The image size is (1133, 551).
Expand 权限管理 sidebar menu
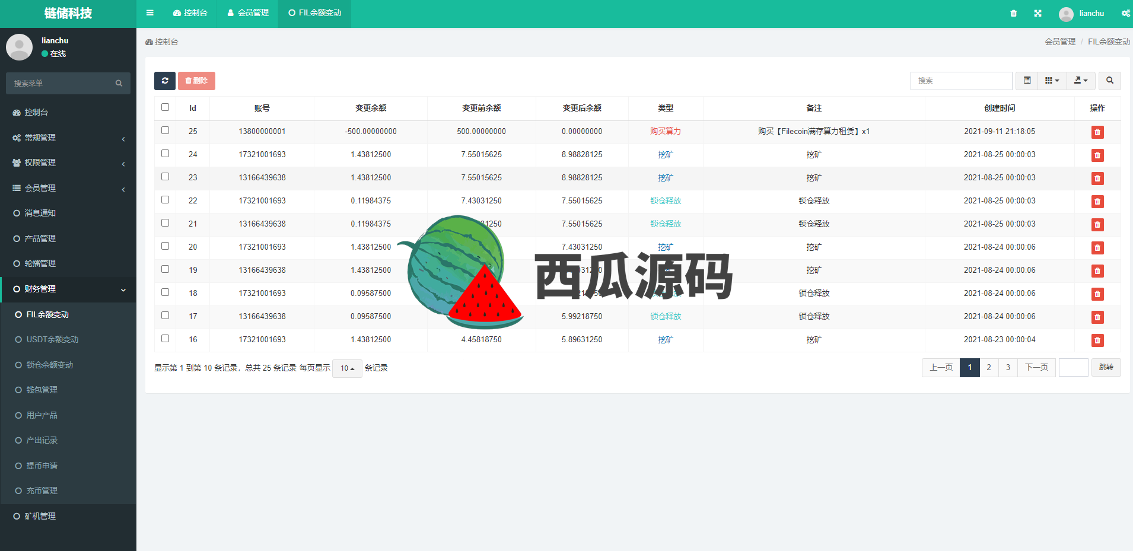coord(68,163)
